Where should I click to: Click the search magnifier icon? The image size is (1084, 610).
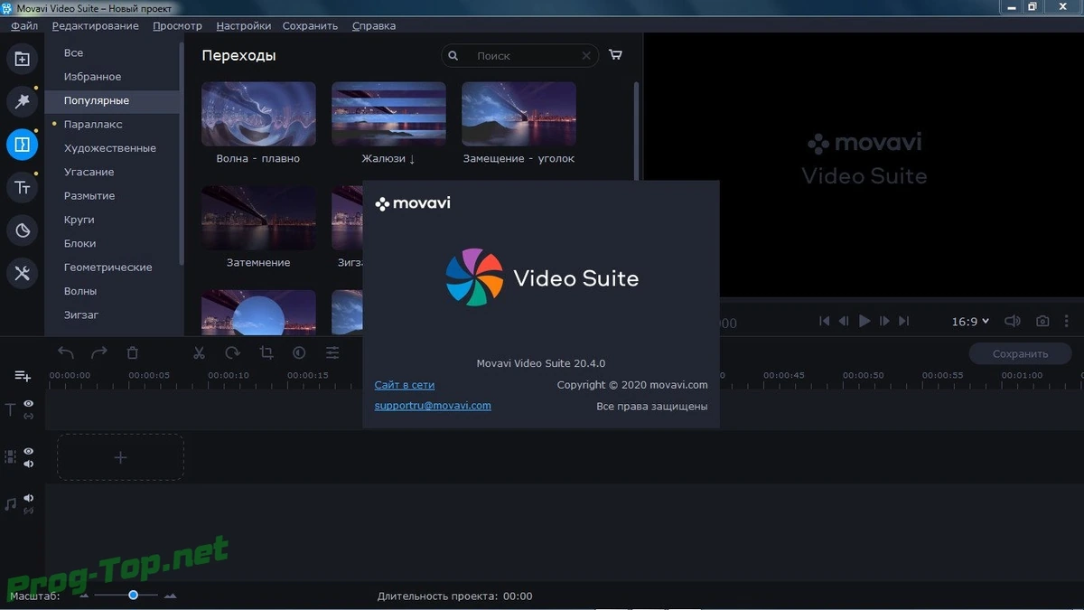click(x=453, y=56)
